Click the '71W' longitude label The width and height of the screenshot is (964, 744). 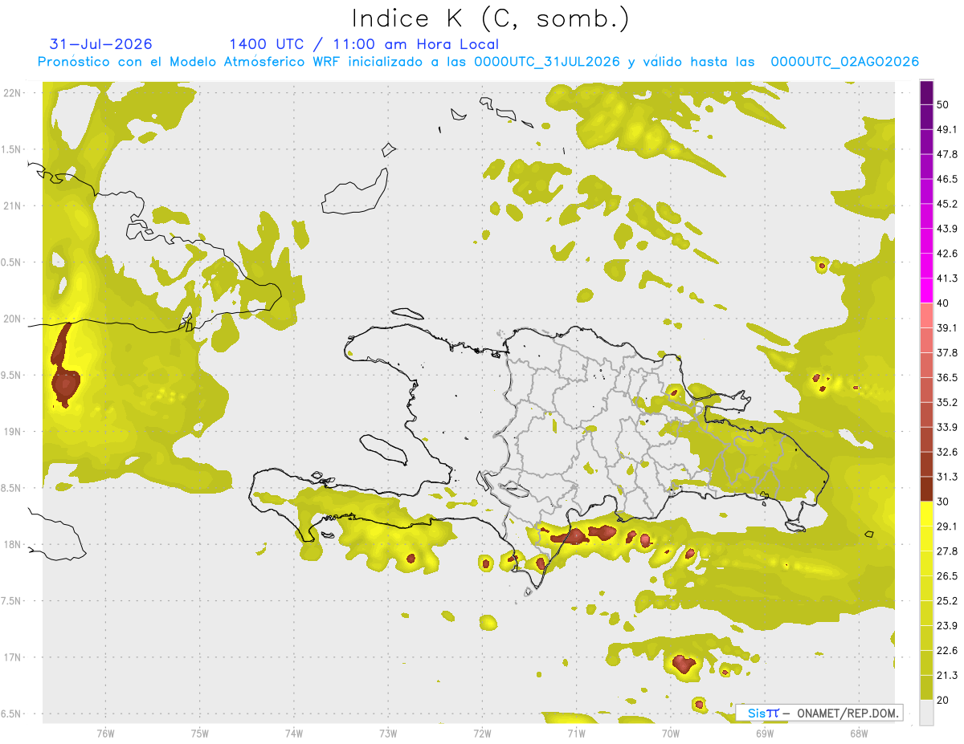(576, 734)
